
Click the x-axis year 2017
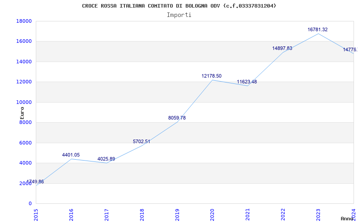[107, 215]
